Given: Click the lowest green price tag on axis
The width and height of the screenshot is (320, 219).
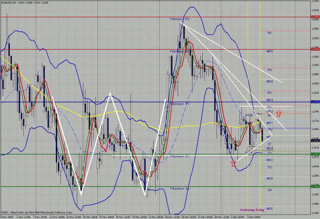Looking at the screenshot, I should [x=315, y=186].
